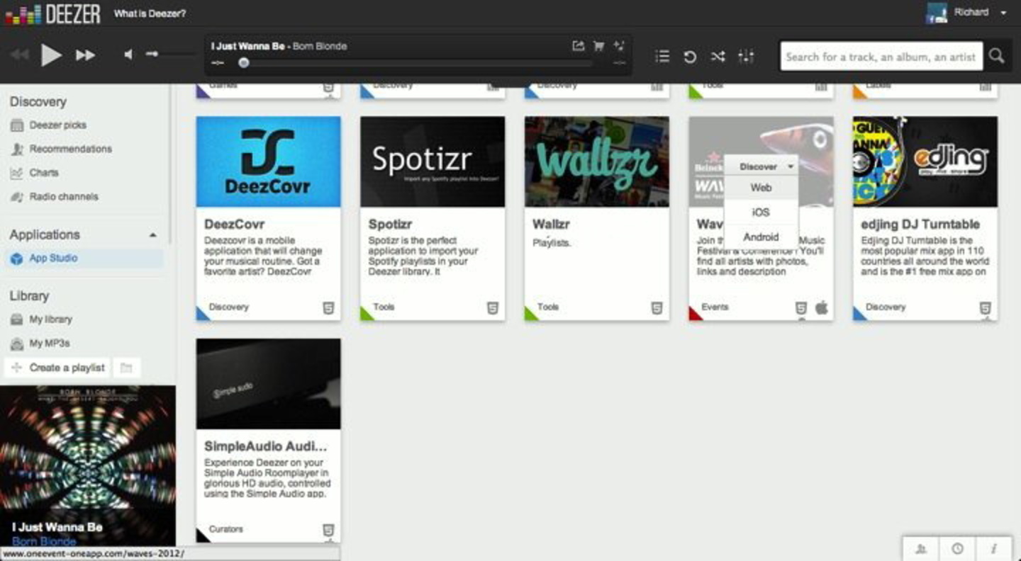The image size is (1021, 561).
Task: Click HTML5 icon on DeezCovr card
Action: click(x=328, y=308)
